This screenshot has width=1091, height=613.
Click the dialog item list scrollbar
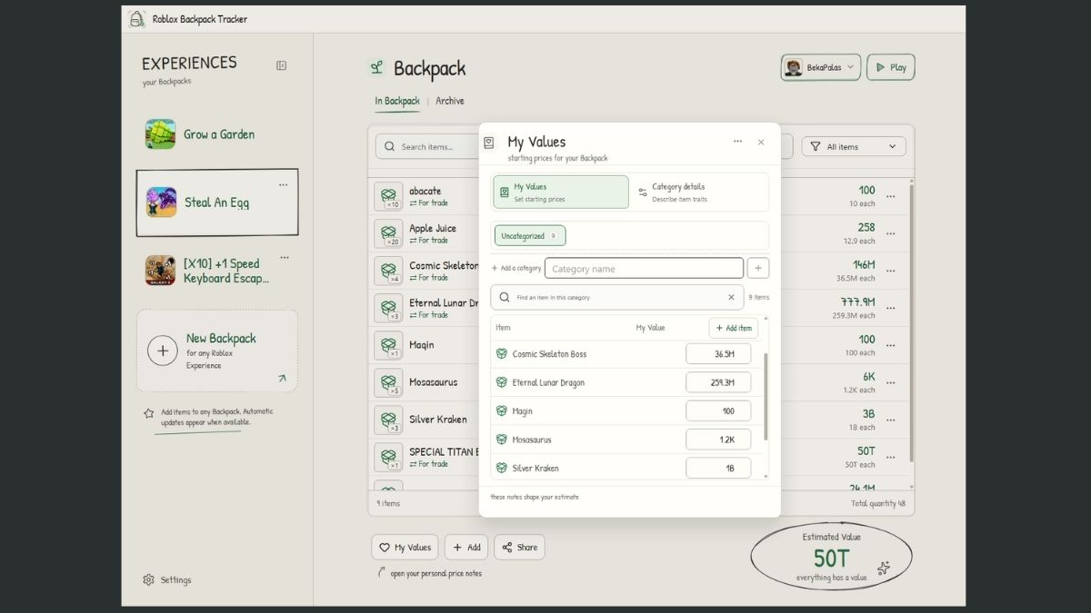[x=766, y=397]
